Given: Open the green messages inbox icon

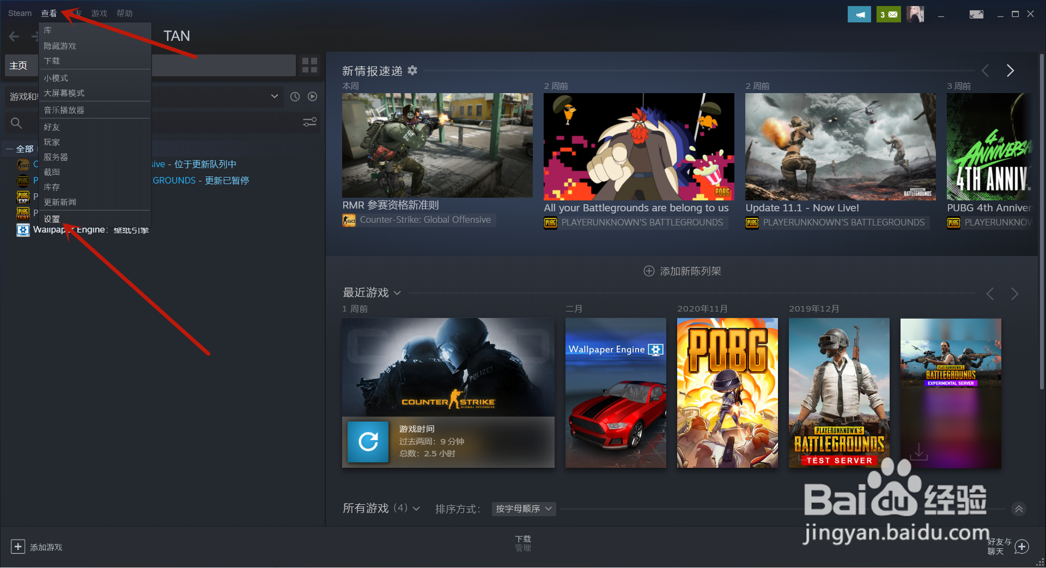Looking at the screenshot, I should 889,14.
